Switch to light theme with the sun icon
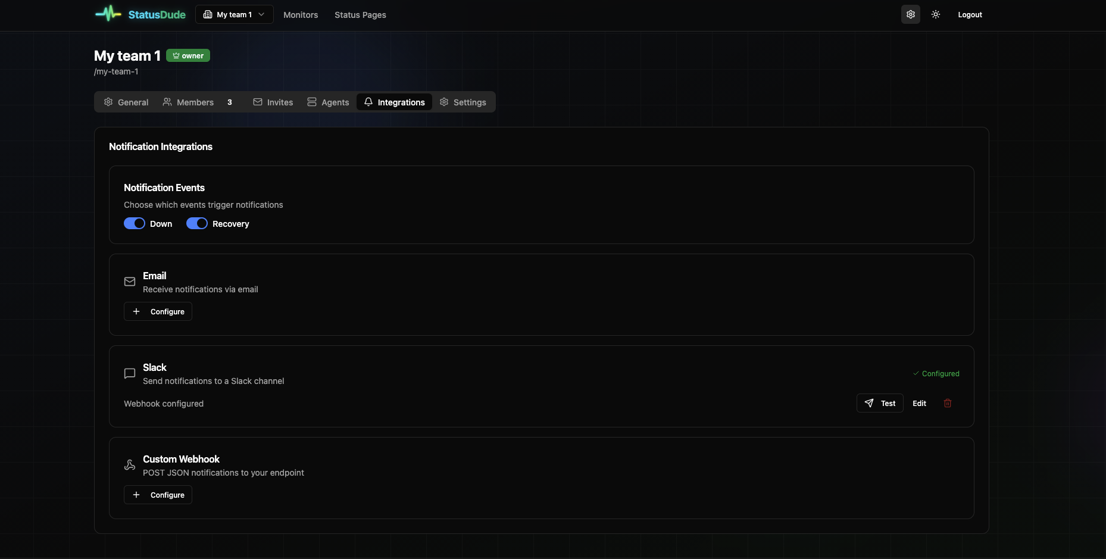1106x559 pixels. pos(935,14)
